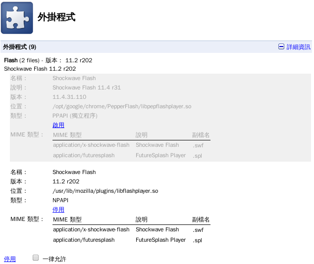Collapse details via the minus icon
The height and width of the screenshot is (264, 314).
281,47
